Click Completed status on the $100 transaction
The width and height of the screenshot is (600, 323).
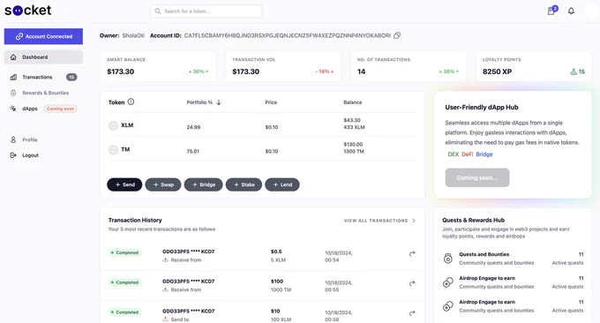point(124,282)
